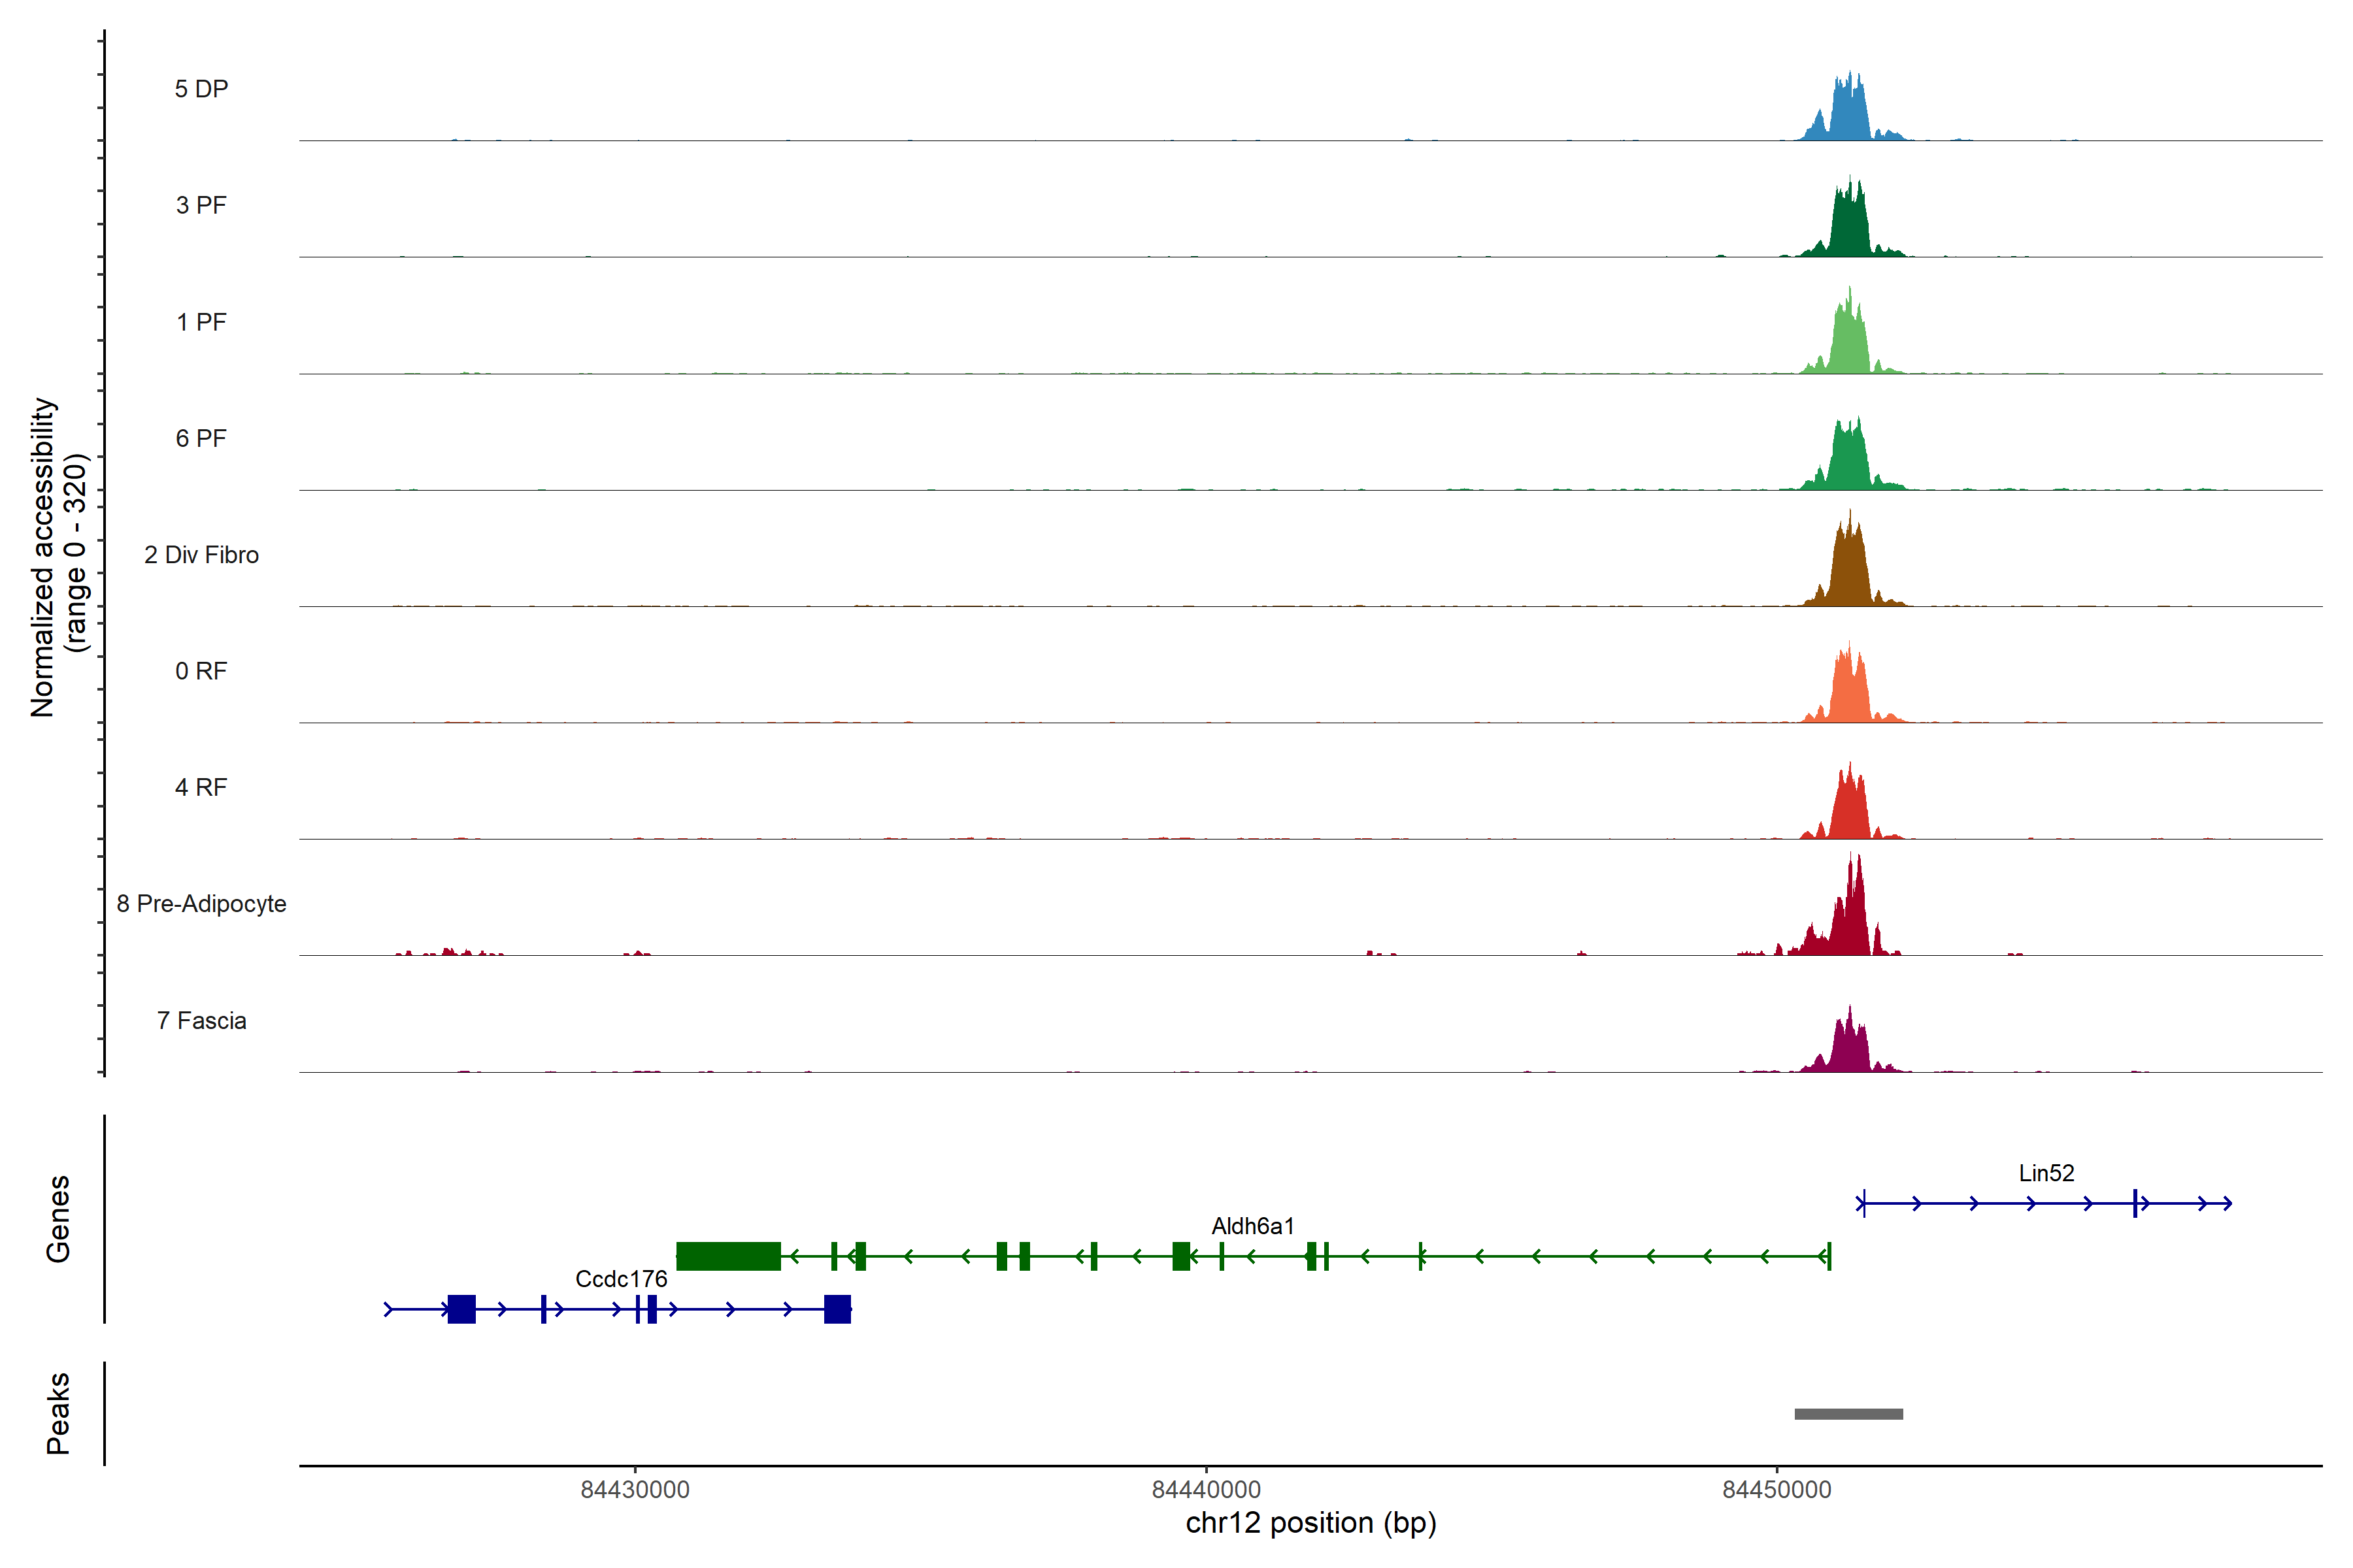Click the Aldh6a1 gene label
This screenshot has width=2353, height=1568.
click(x=1252, y=1226)
